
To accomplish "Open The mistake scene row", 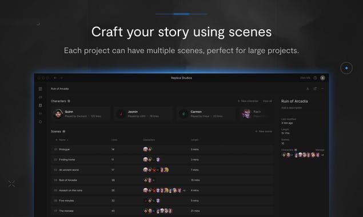I will tap(162, 211).
